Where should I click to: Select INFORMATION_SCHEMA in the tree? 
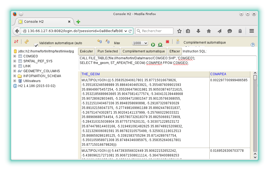pos(42,76)
